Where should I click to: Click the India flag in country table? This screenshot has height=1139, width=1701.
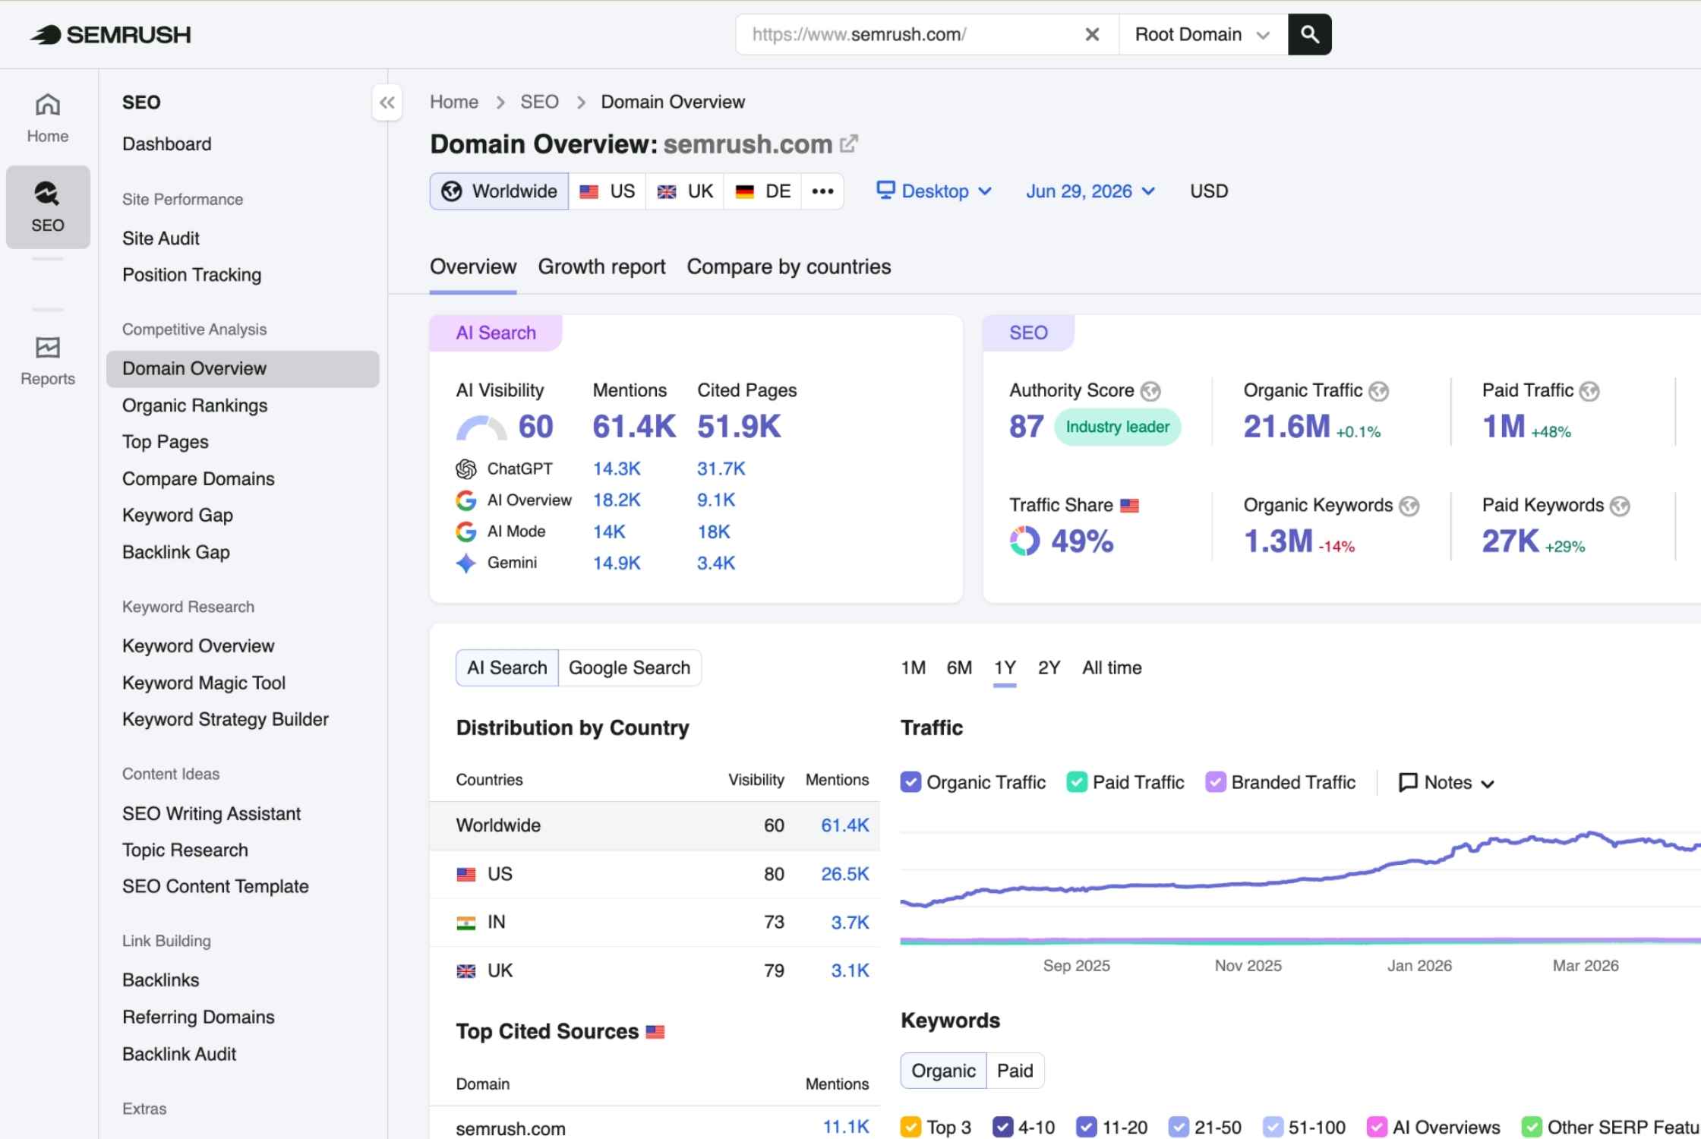[x=466, y=923]
